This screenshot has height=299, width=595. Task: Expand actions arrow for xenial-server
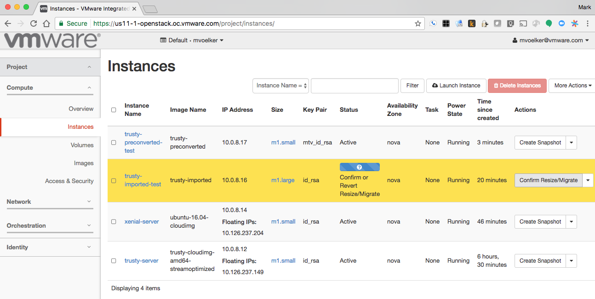[572, 222]
